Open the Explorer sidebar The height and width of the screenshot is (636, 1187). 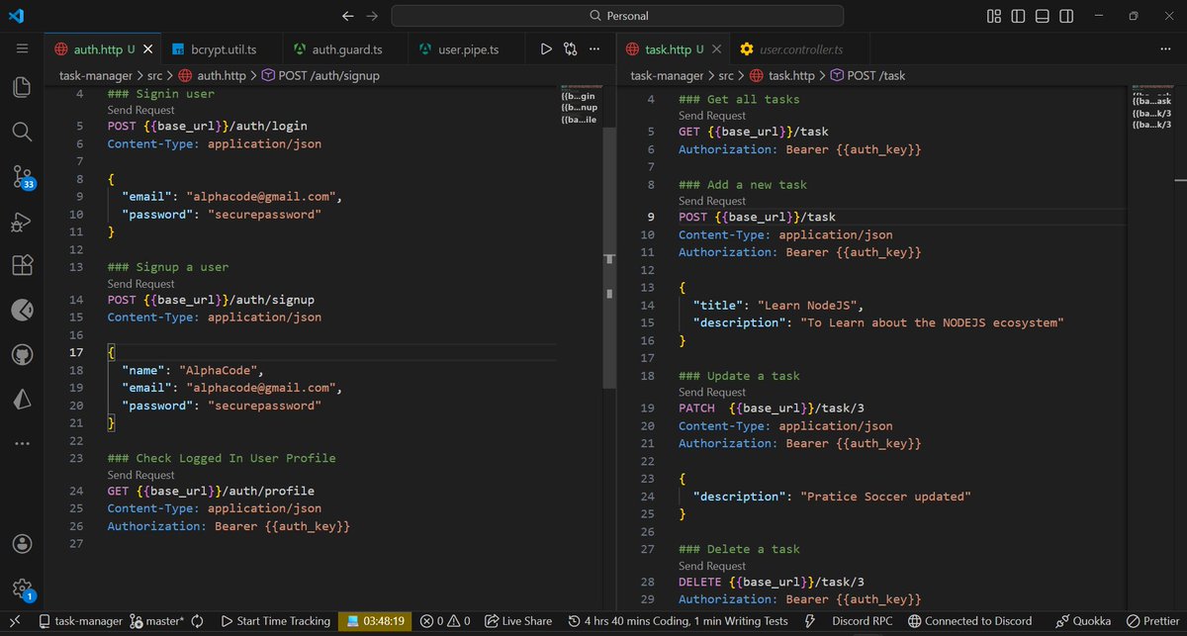tap(22, 87)
